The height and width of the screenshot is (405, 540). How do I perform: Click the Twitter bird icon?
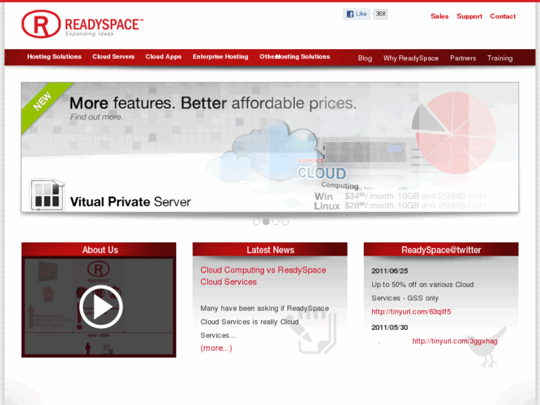coord(487,348)
